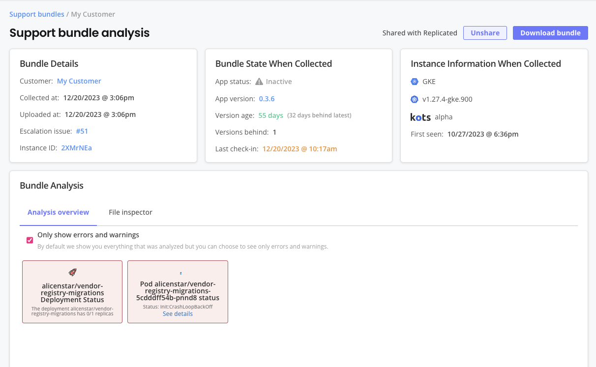The image size is (596, 367).
Task: Select the Analysis overview tab
Action: point(58,212)
